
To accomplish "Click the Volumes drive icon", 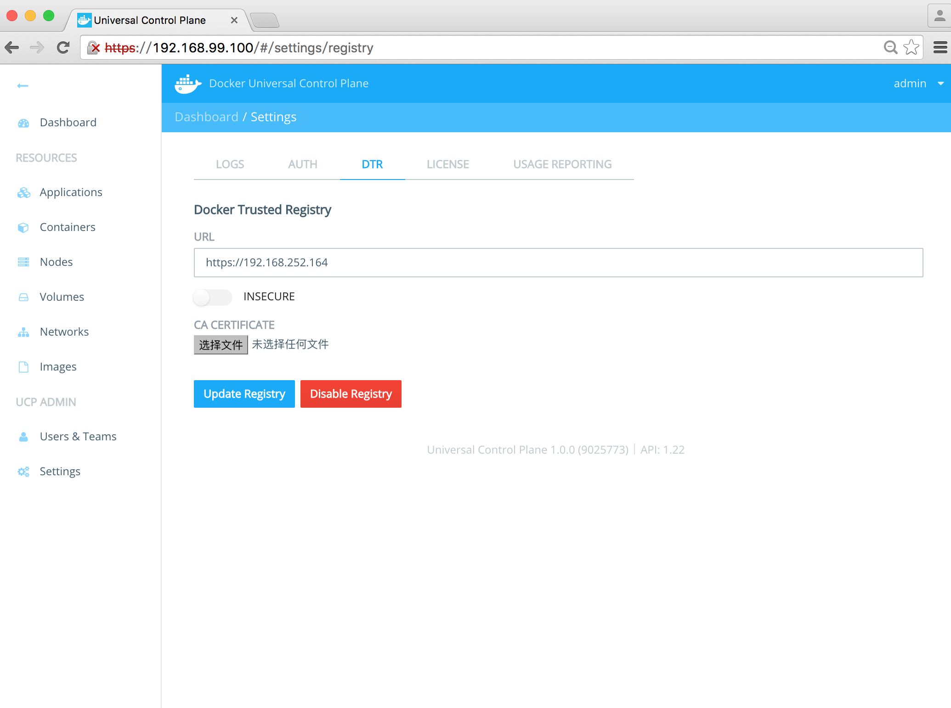I will click(23, 298).
